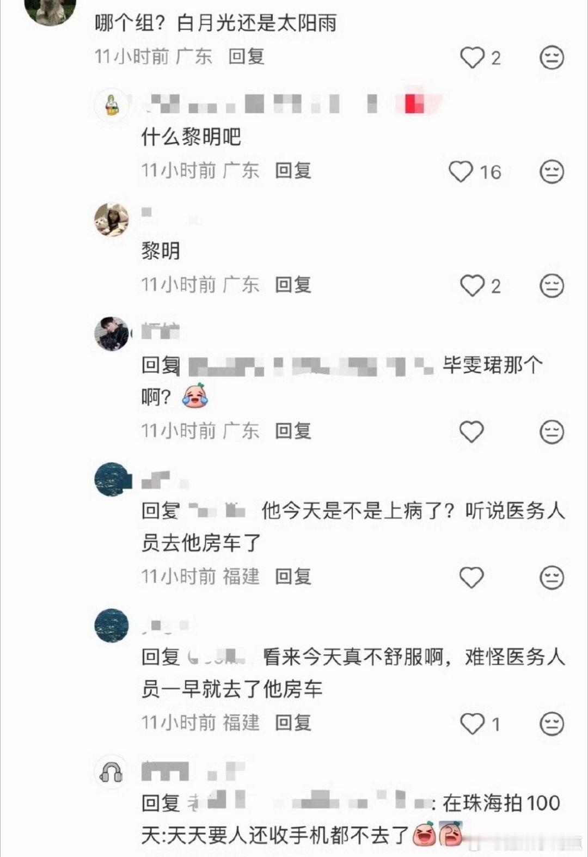Dislike the '什么黎明吧' comment via face icon
Screen dimensions: 588x857
pos(552,172)
